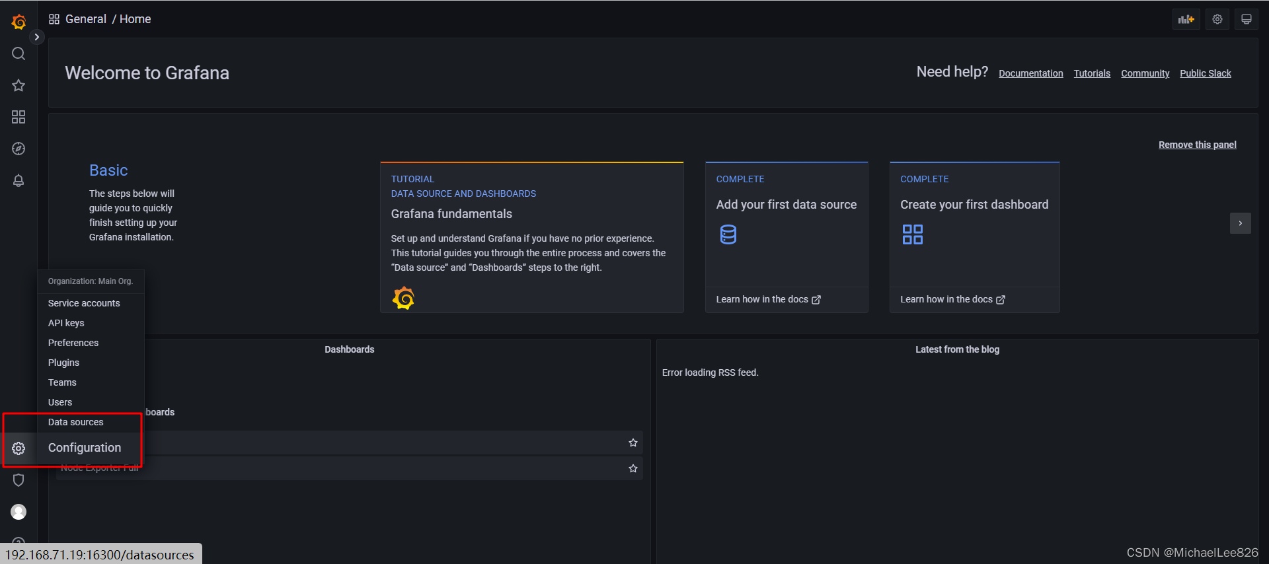
Task: Click the Dashboards panel title
Action: 350,349
